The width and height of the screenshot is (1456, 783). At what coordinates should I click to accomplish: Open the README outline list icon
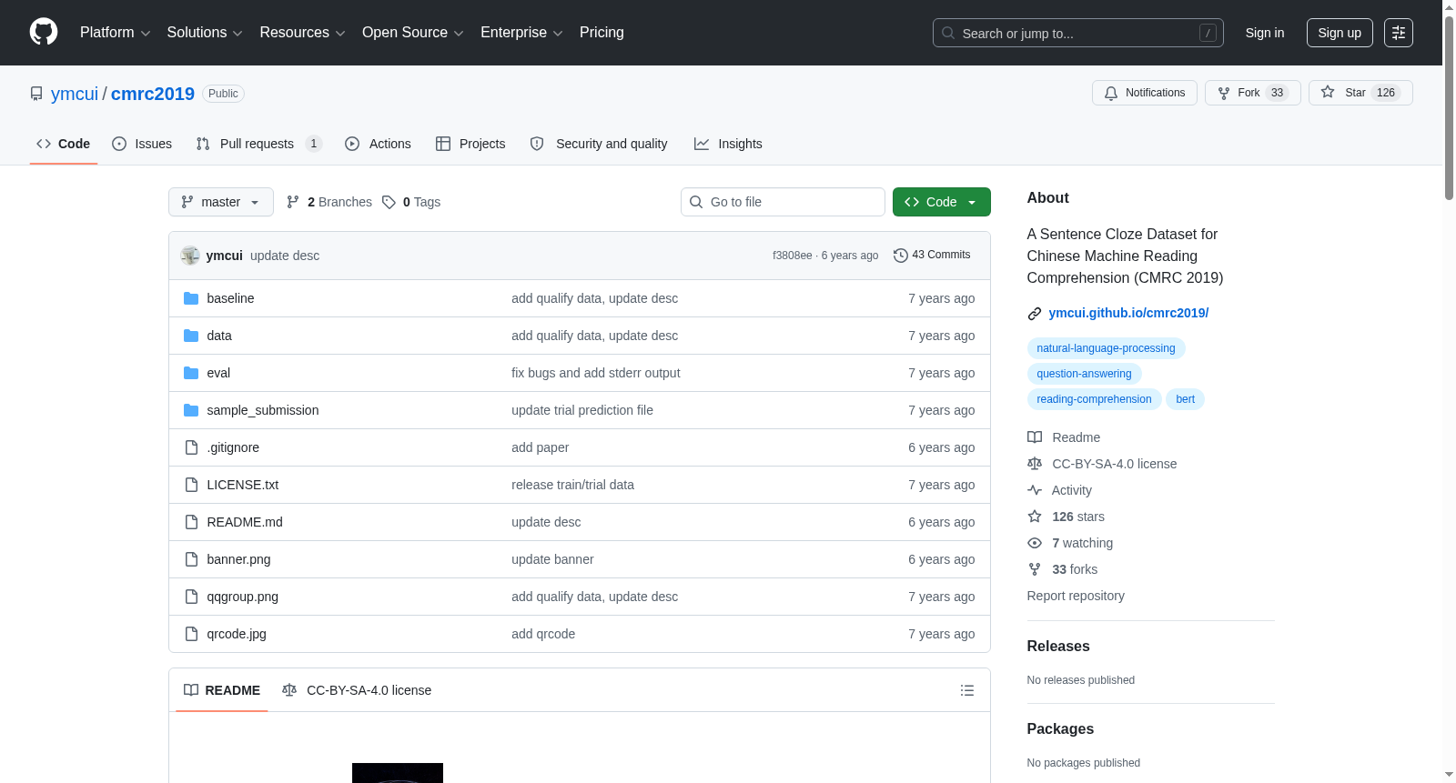(966, 690)
